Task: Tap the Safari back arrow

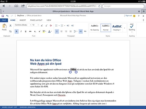Action: [x=4, y=6]
